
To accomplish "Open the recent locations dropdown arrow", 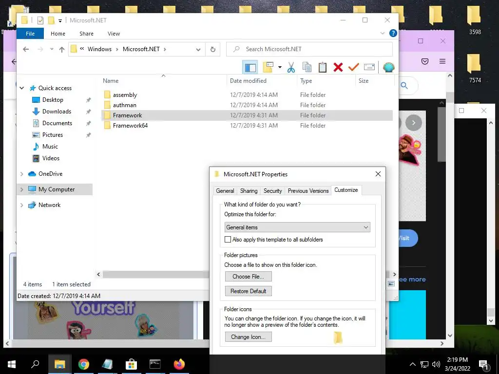I will tap(52, 49).
